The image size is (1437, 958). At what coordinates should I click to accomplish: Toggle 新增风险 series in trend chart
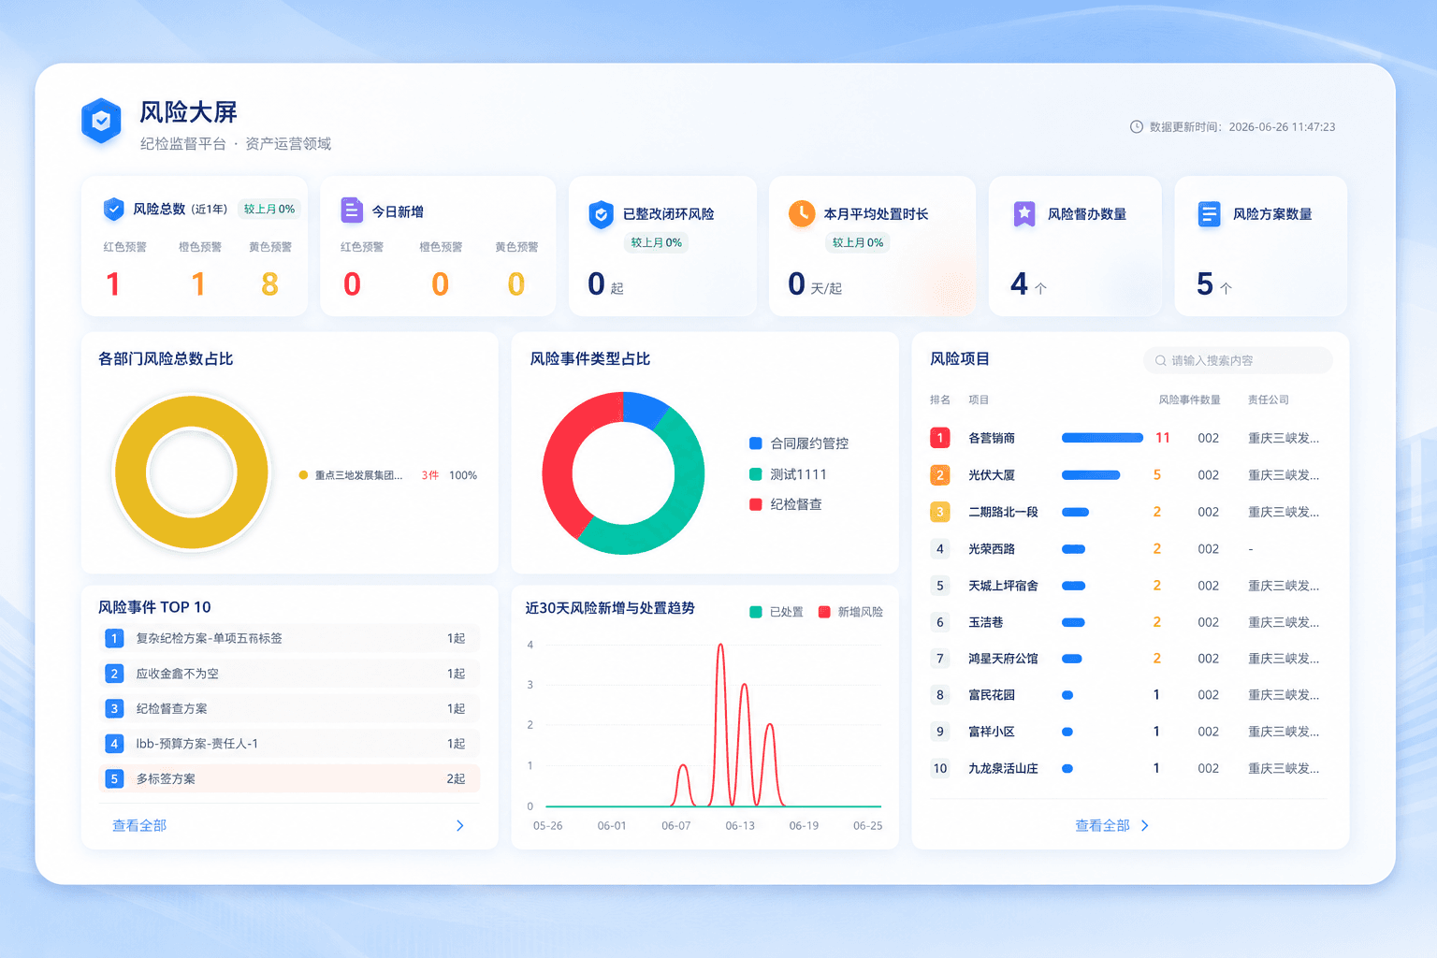pyautogui.click(x=850, y=612)
